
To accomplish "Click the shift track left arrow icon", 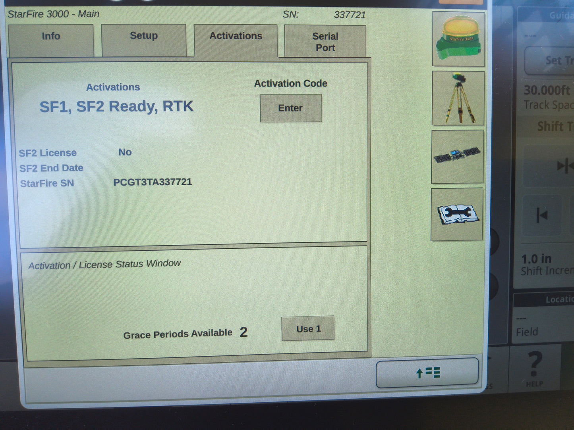I will [x=542, y=216].
